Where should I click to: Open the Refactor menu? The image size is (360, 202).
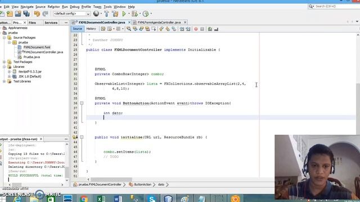coord(53,7)
